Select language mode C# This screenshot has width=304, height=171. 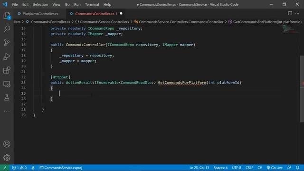pos(260,168)
